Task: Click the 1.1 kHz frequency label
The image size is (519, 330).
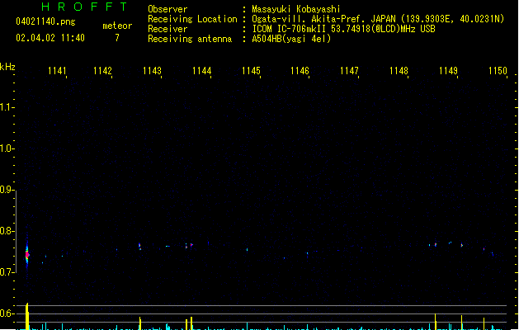Action: [6, 107]
